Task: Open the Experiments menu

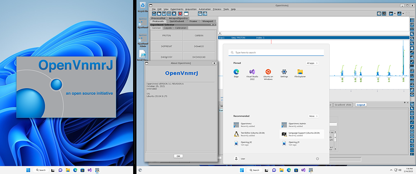Action: click(x=177, y=9)
